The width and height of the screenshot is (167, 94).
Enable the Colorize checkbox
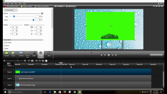[x=4, y=45]
